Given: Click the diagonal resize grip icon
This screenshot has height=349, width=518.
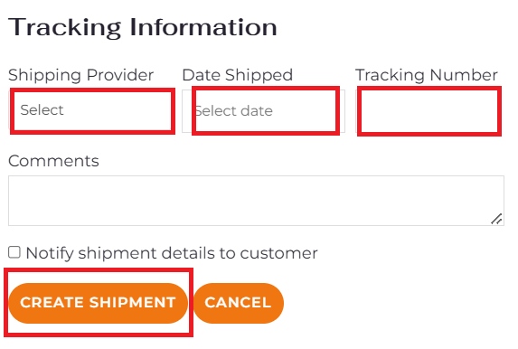Looking at the screenshot, I should click(x=496, y=219).
